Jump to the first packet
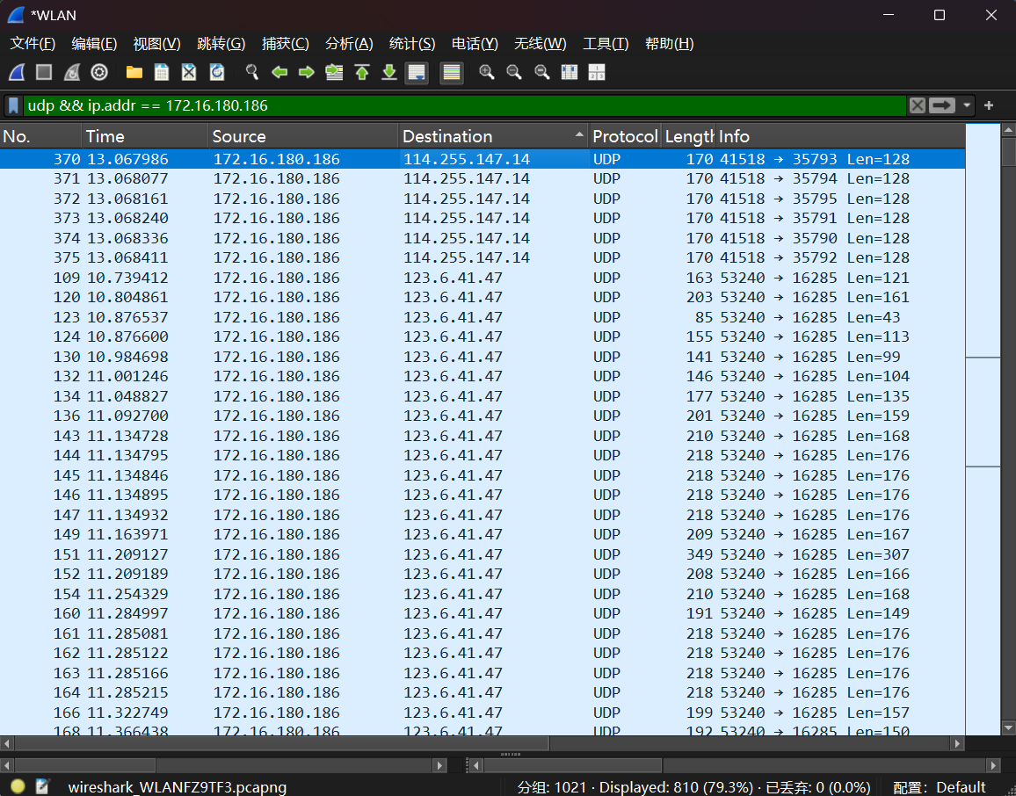1016x796 pixels. tap(362, 73)
